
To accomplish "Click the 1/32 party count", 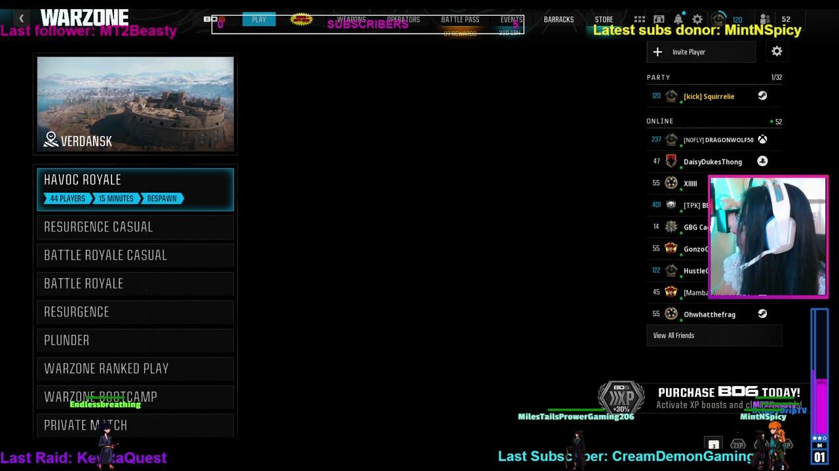I will (777, 77).
